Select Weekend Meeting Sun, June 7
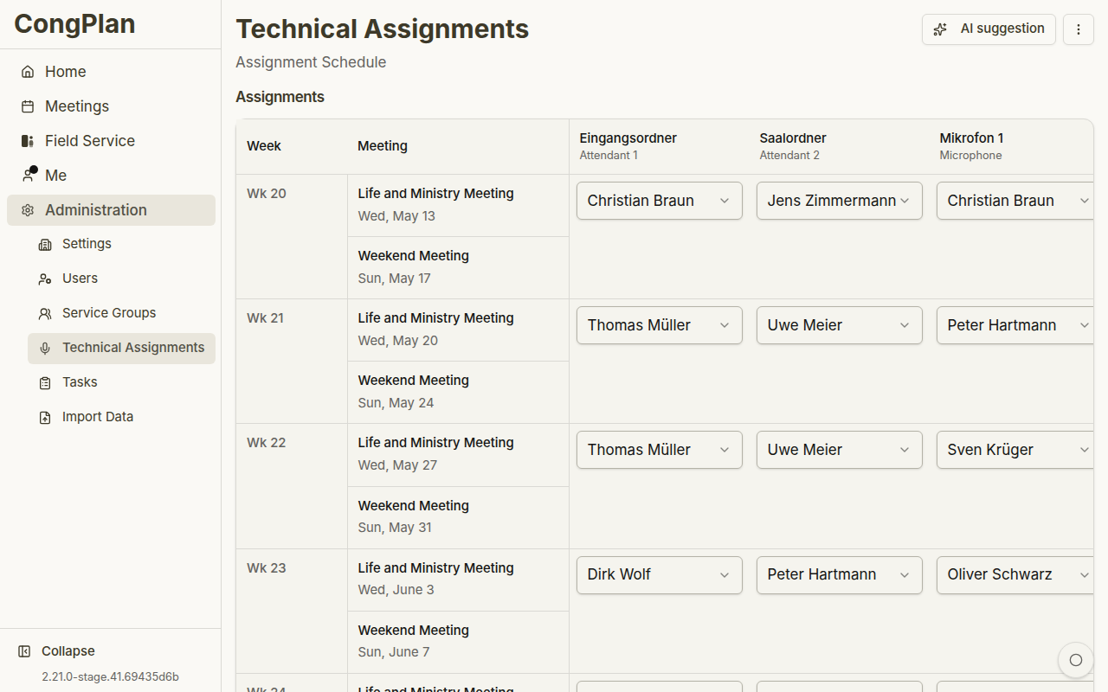 tap(458, 642)
